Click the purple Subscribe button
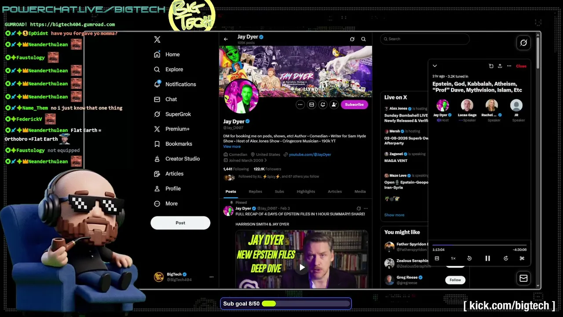Screen dimensions: 563x317 354,105
